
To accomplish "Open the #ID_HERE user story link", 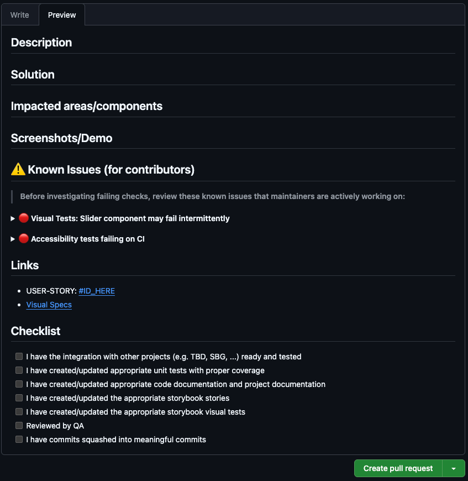I will click(x=97, y=291).
